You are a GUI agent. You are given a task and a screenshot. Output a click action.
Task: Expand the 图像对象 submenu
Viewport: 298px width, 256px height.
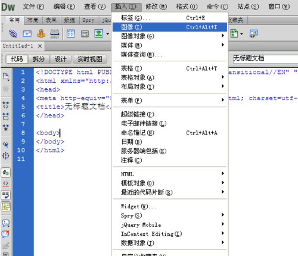tap(170, 36)
